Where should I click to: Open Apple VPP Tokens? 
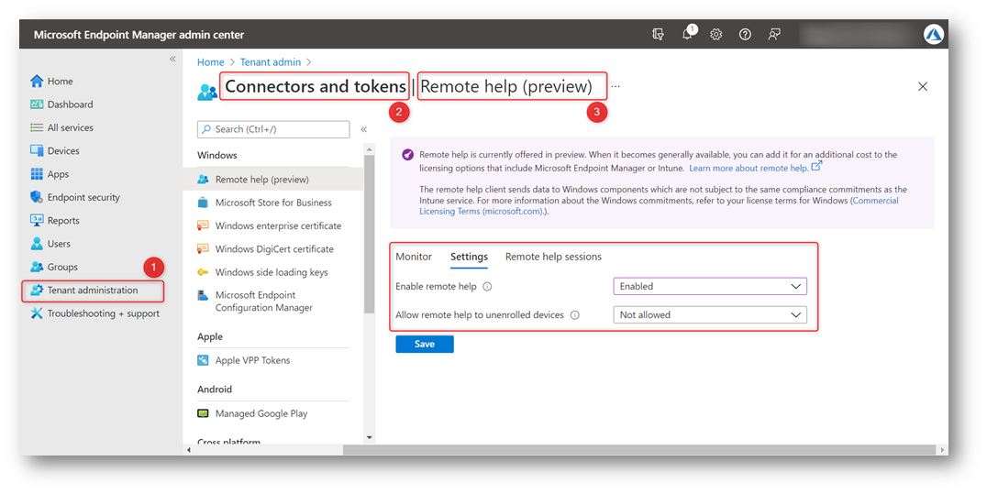pyautogui.click(x=252, y=360)
